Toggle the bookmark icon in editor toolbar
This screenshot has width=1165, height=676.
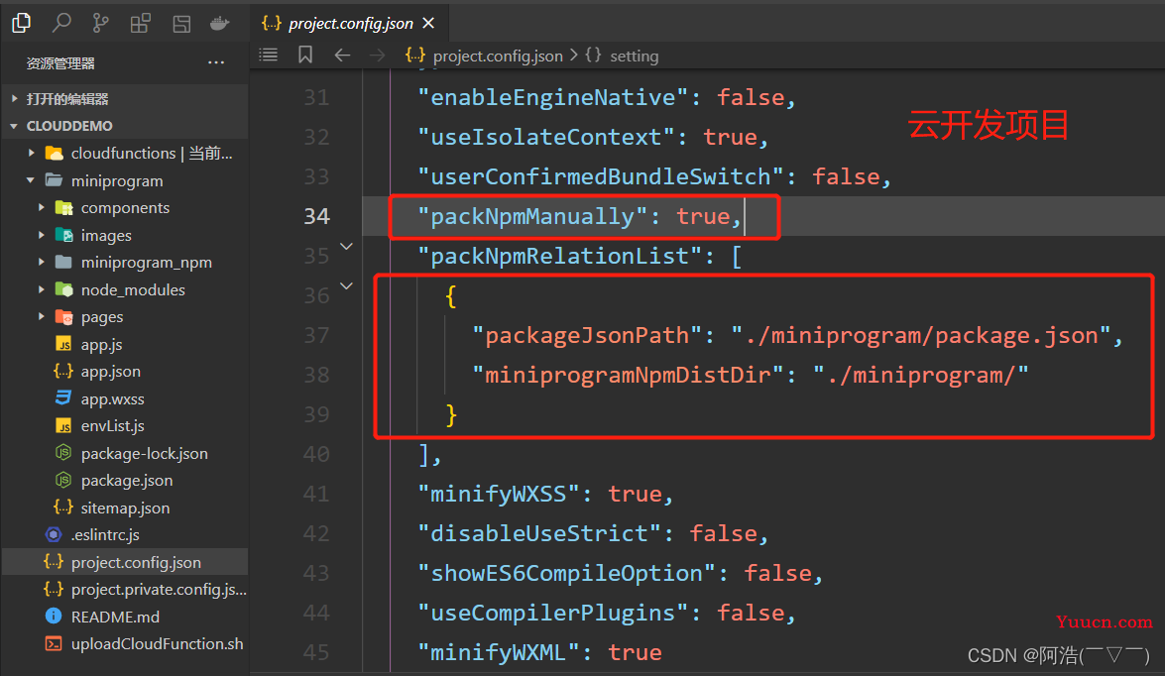pos(305,55)
